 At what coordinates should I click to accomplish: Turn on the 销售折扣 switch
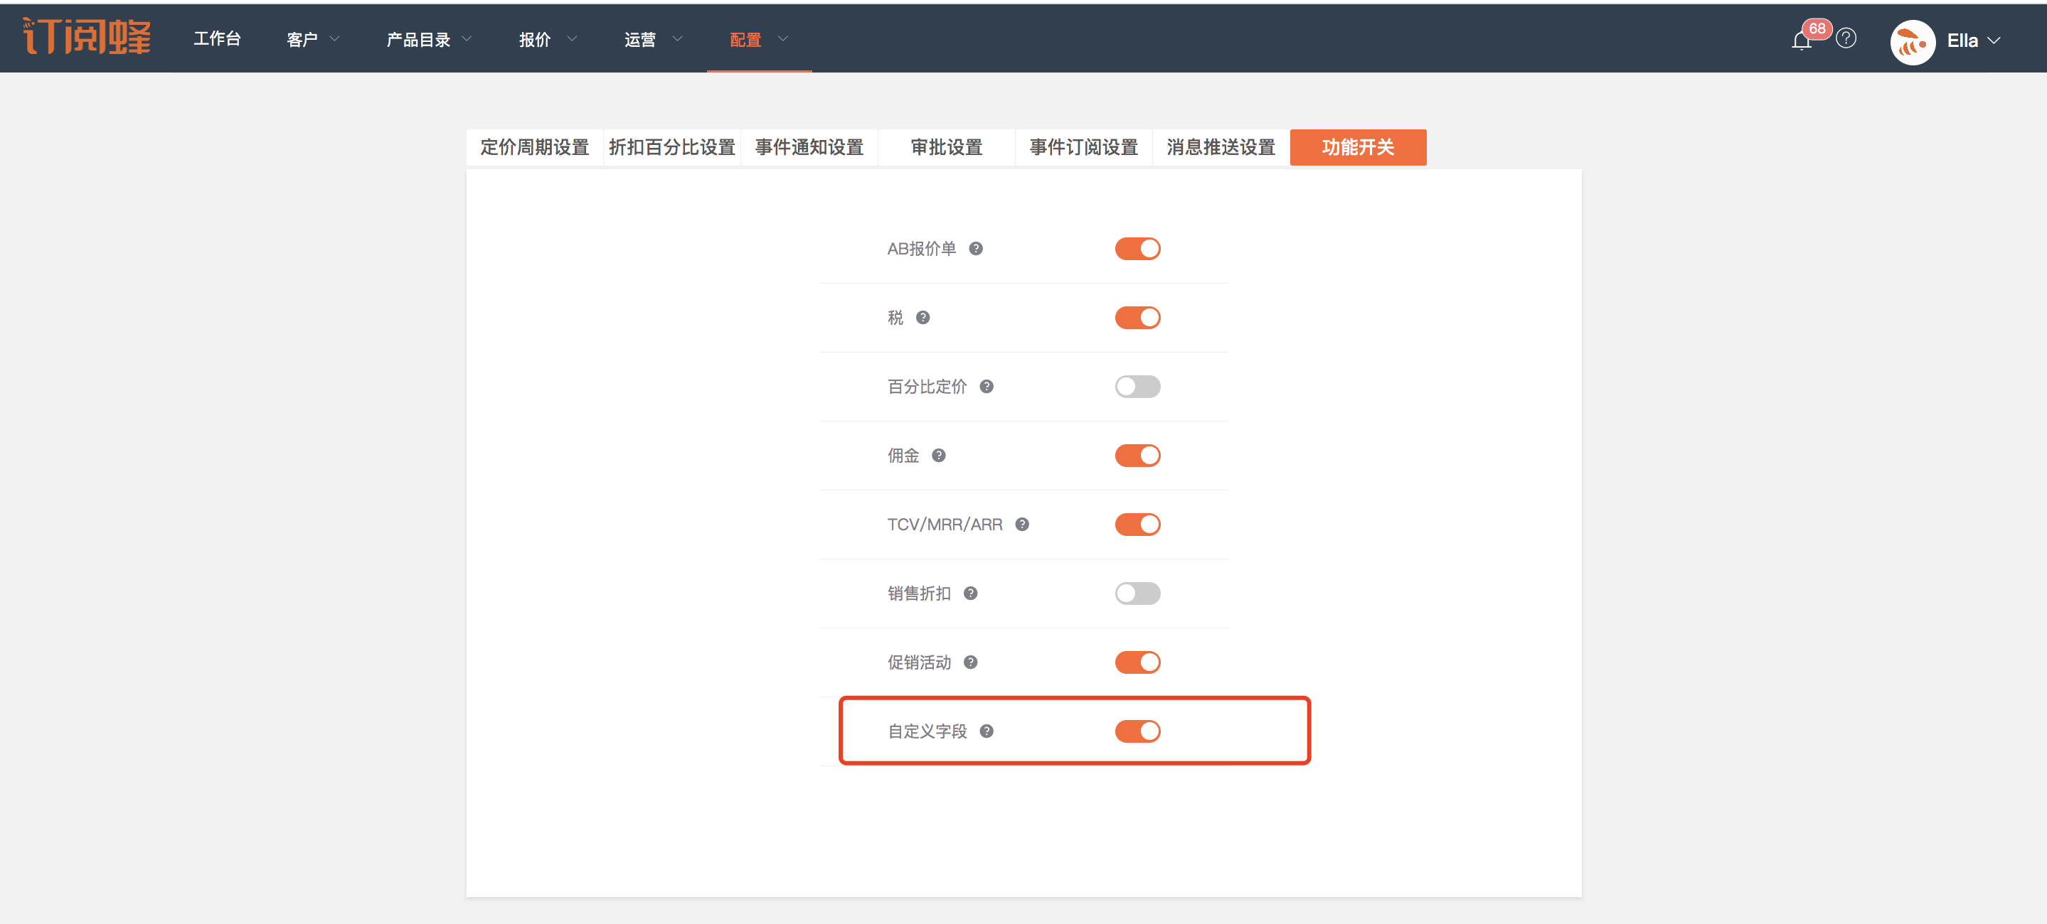pyautogui.click(x=1137, y=593)
